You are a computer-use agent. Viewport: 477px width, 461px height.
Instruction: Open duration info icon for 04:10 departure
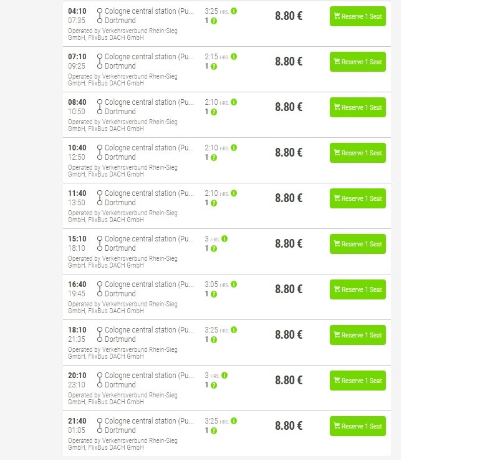[x=234, y=11]
